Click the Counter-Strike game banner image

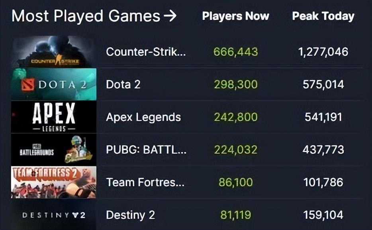click(54, 52)
